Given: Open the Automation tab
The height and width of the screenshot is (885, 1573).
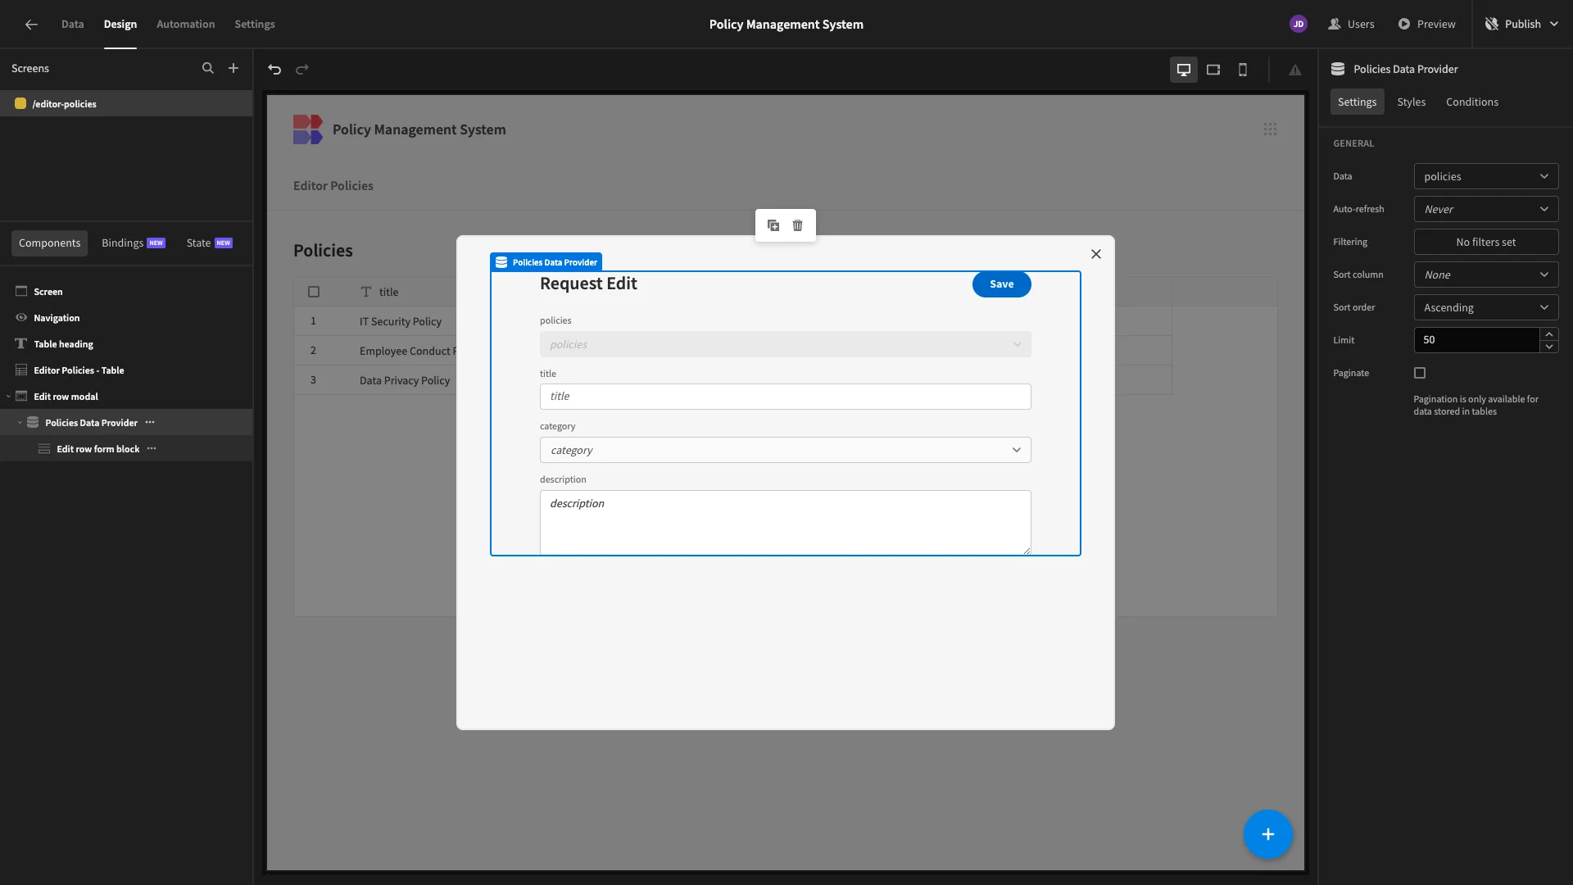Looking at the screenshot, I should pos(185,25).
